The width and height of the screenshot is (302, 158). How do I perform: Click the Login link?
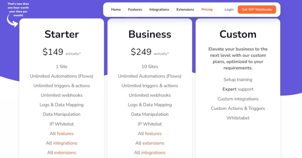229,9
